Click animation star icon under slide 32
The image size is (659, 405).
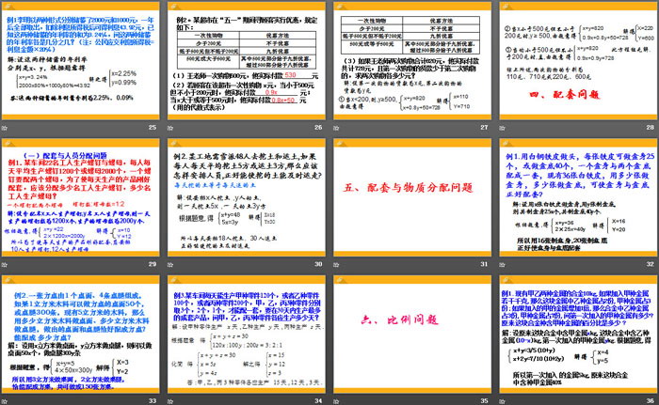(502, 264)
